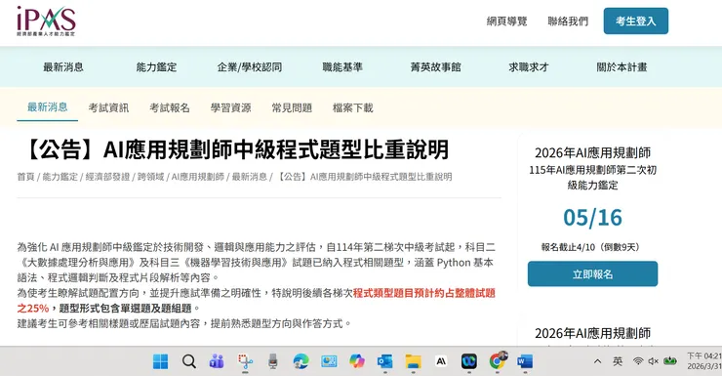This screenshot has height=376, width=722.
Task: Open the Control Panel taskbar icon
Action: click(x=329, y=361)
